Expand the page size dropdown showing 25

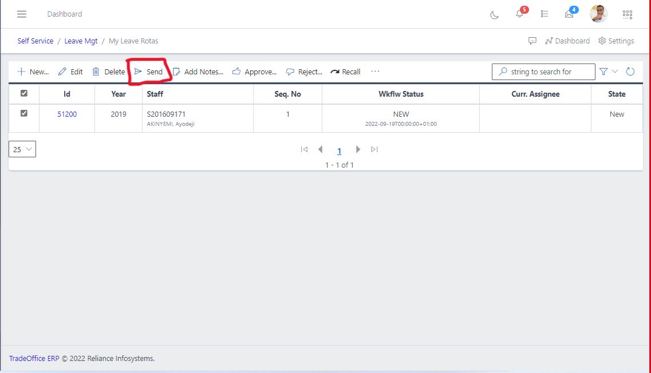coord(22,149)
